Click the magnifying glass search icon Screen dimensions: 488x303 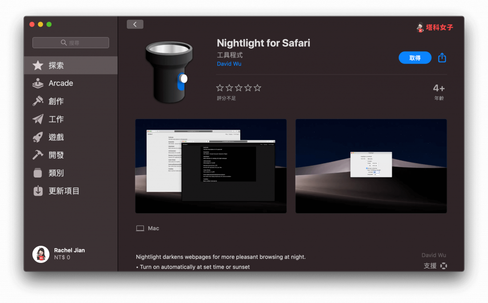click(x=63, y=43)
